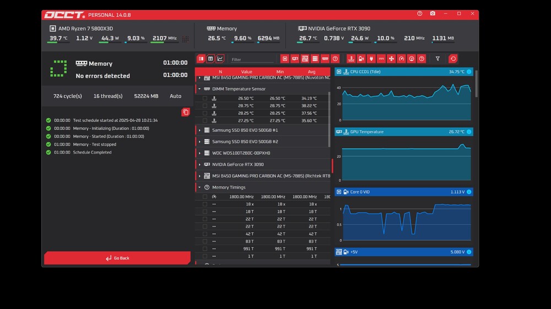The width and height of the screenshot is (551, 309).
Task: Click the graph view mode icon
Action: (220, 59)
